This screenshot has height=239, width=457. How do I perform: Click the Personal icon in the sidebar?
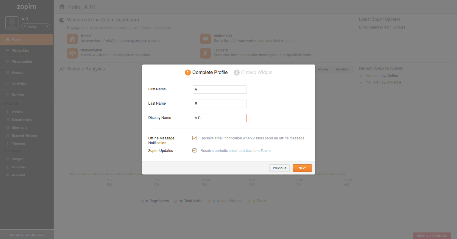coord(7,167)
